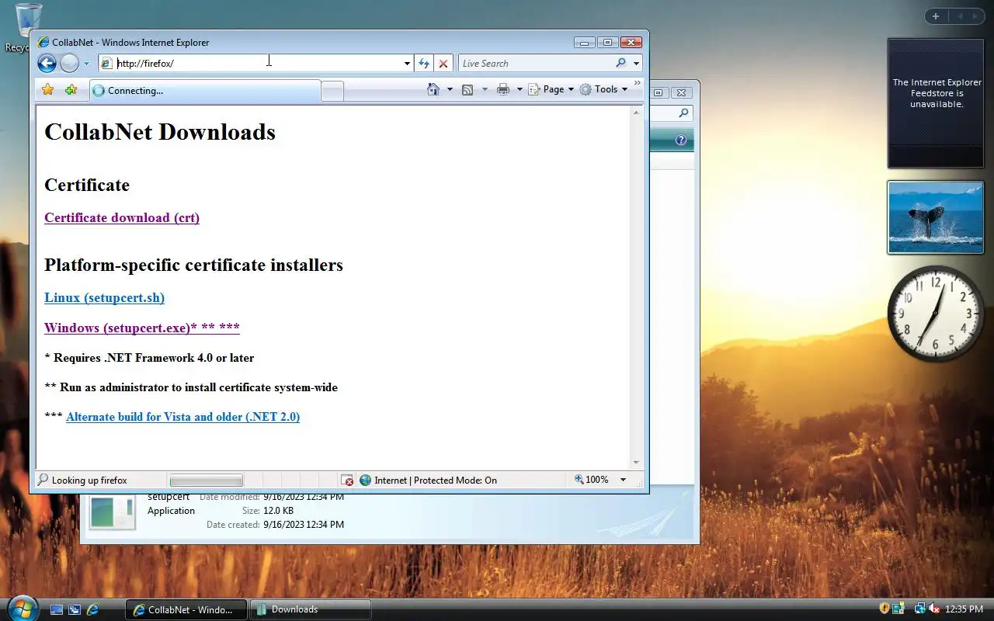Open the search provider options dropdown
Screen dimensions: 994x621
pyautogui.click(x=636, y=64)
